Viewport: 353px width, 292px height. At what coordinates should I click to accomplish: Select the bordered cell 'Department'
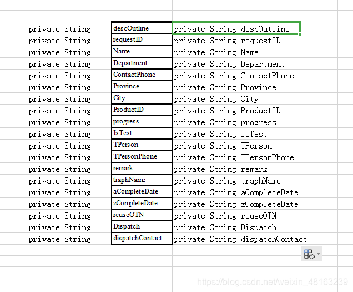142,63
